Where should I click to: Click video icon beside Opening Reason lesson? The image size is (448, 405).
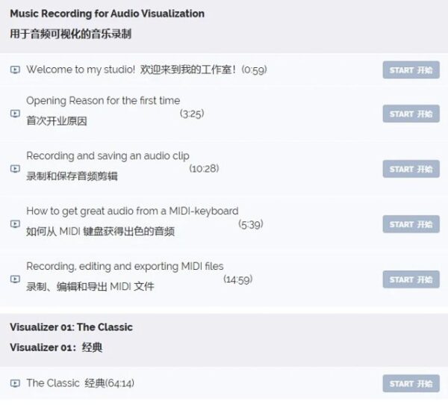15,114
